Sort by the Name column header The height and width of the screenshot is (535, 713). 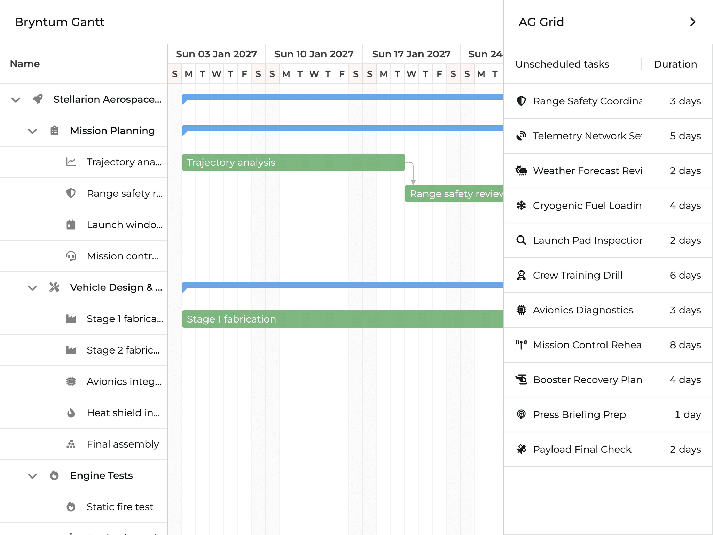pos(84,64)
